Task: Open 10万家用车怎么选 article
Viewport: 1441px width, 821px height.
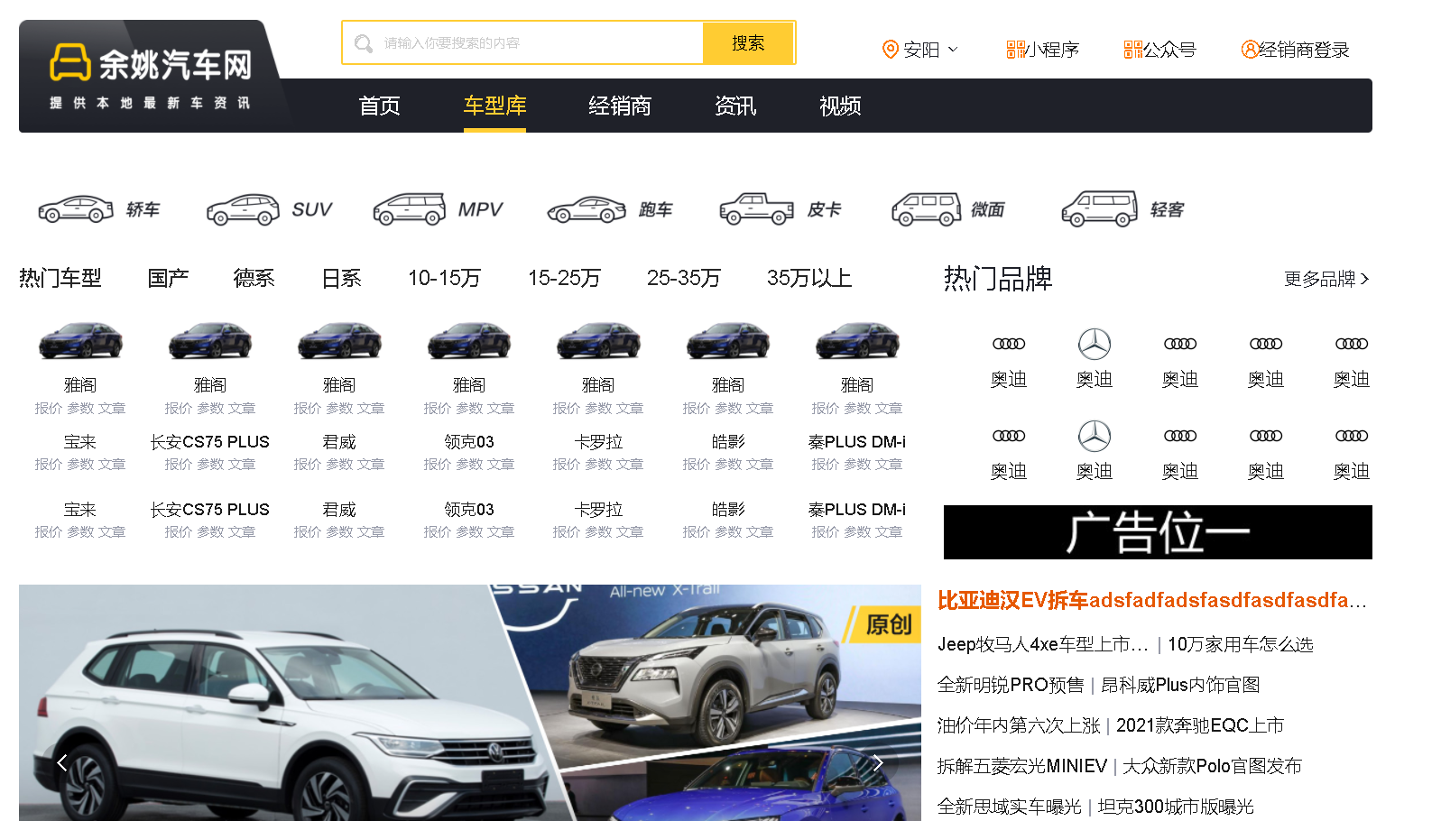Action: click(1241, 644)
